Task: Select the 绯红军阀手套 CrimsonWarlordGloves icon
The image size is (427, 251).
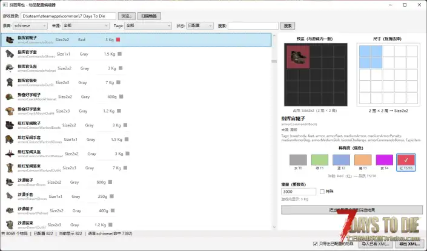Action: [10, 140]
